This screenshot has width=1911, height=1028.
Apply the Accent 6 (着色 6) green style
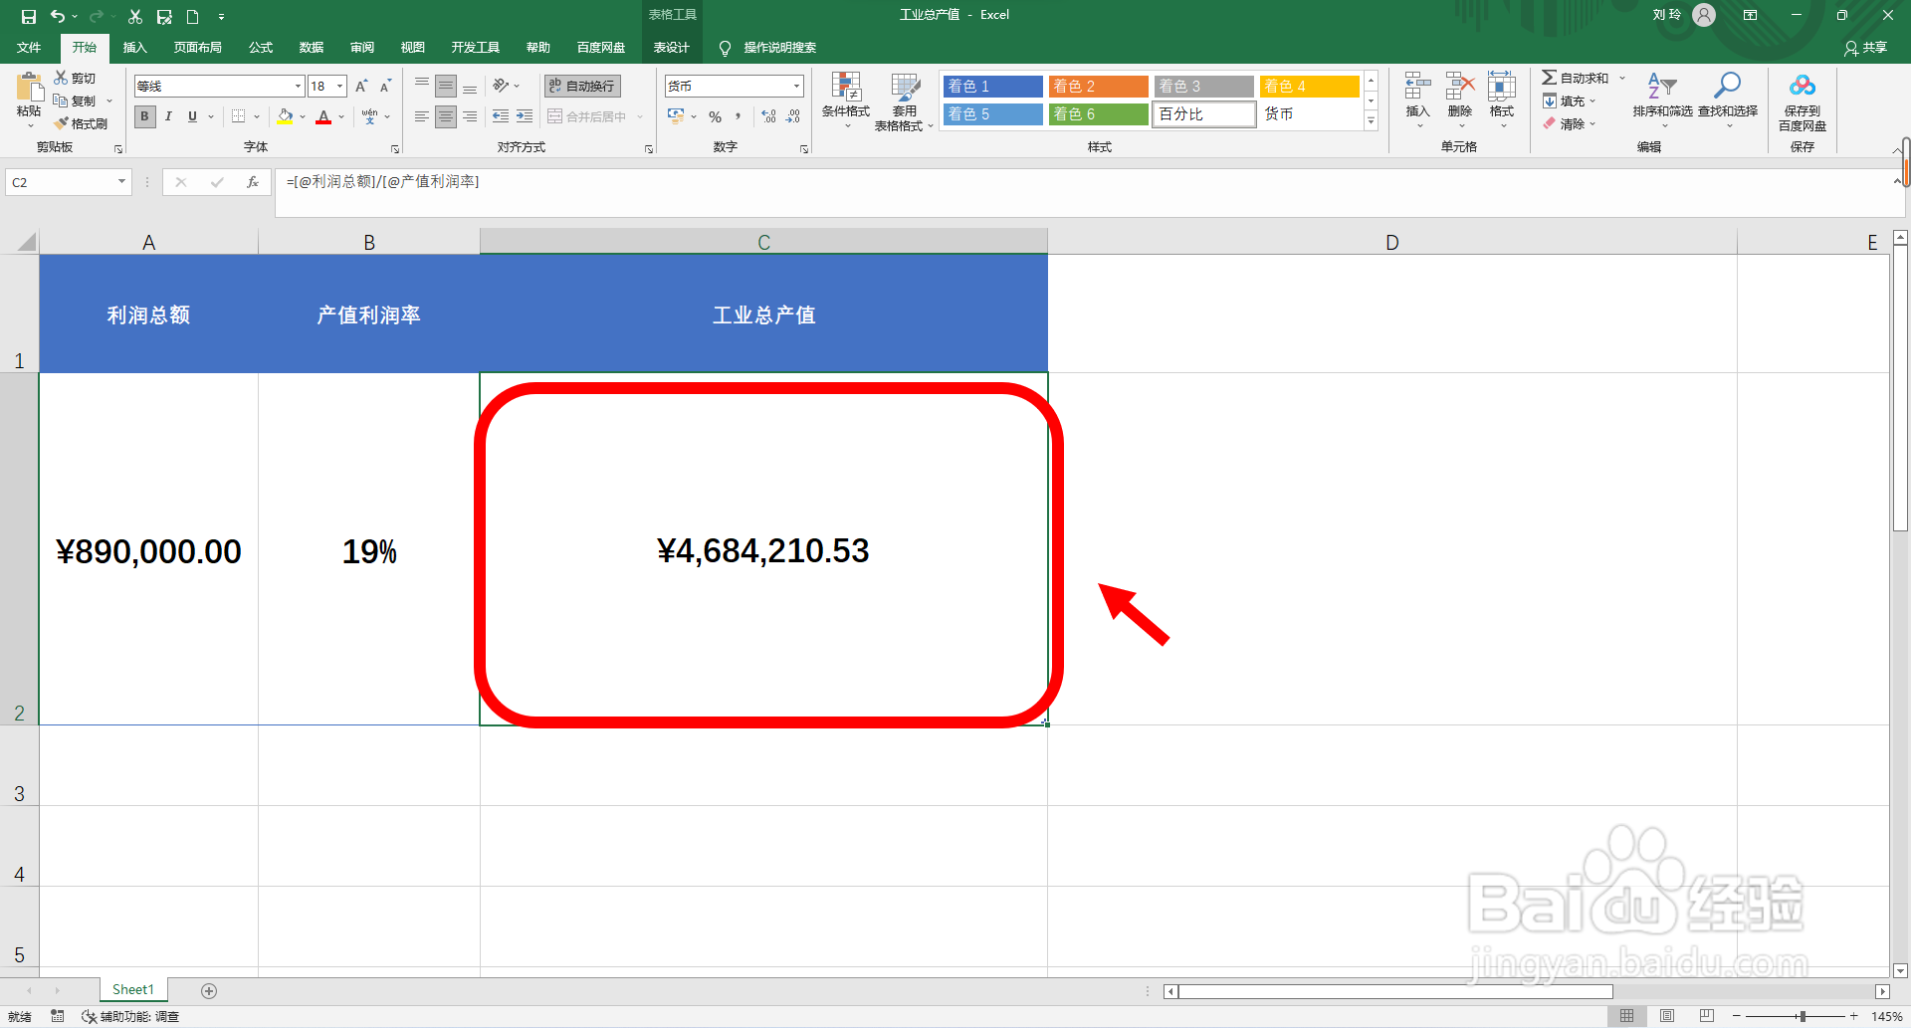point(1098,114)
